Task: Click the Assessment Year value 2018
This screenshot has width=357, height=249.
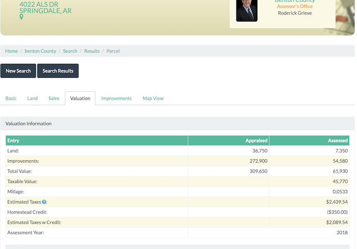Action: pos(342,232)
